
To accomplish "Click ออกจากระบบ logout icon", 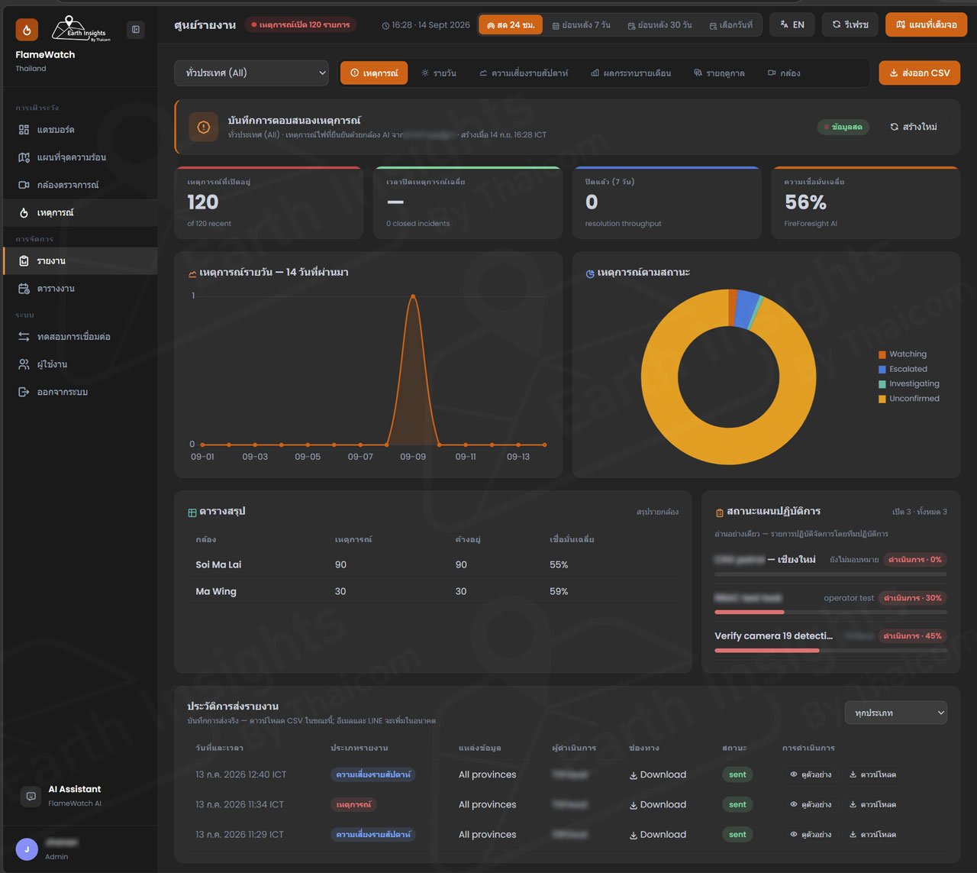I will click(x=24, y=392).
